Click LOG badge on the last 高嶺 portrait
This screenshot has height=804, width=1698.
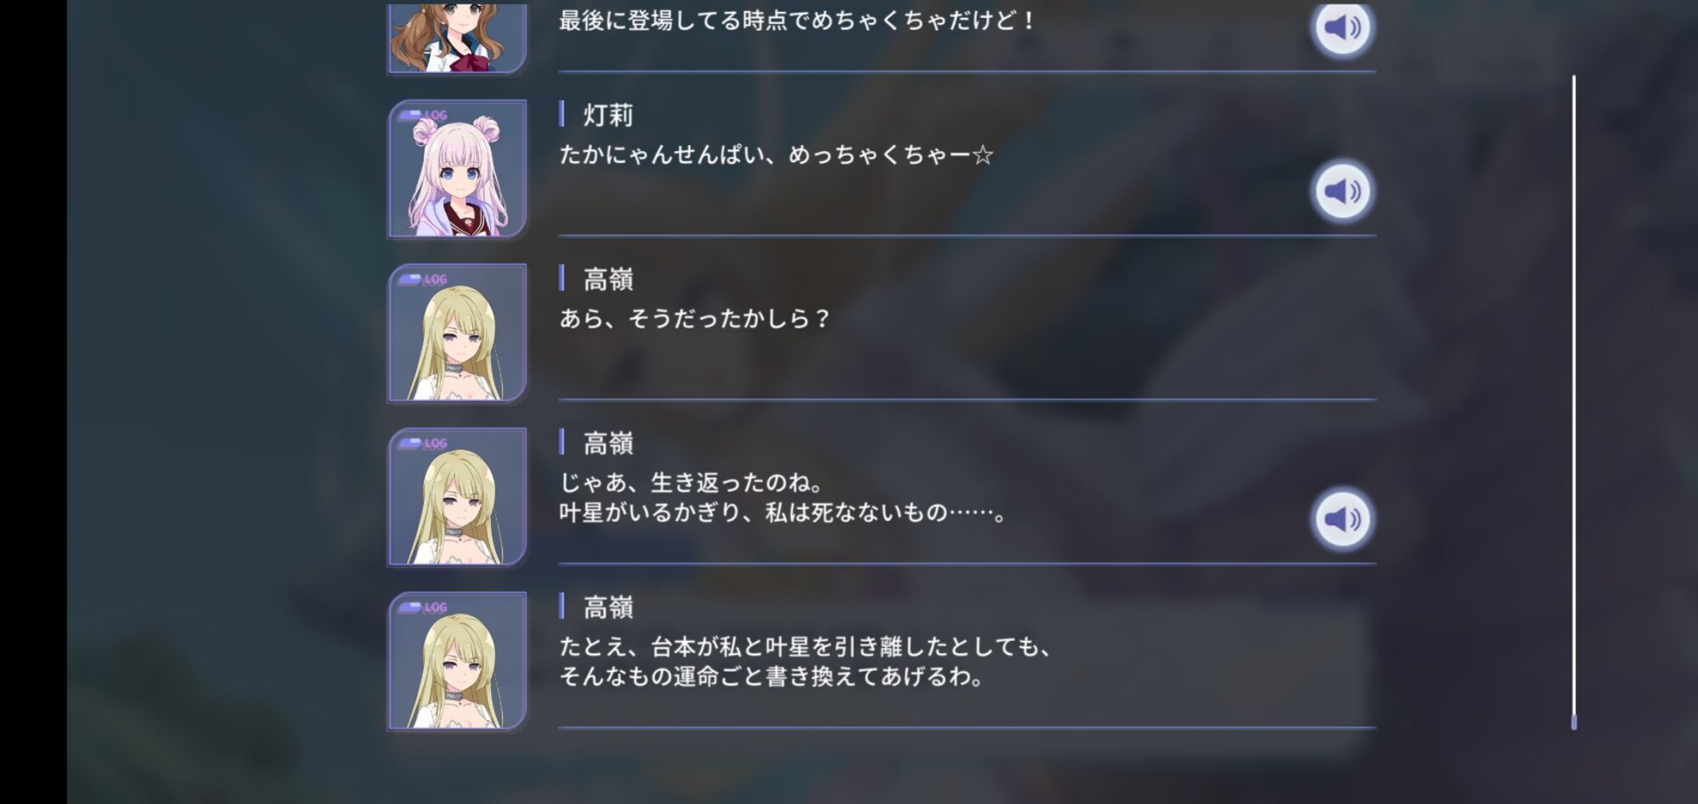[423, 607]
